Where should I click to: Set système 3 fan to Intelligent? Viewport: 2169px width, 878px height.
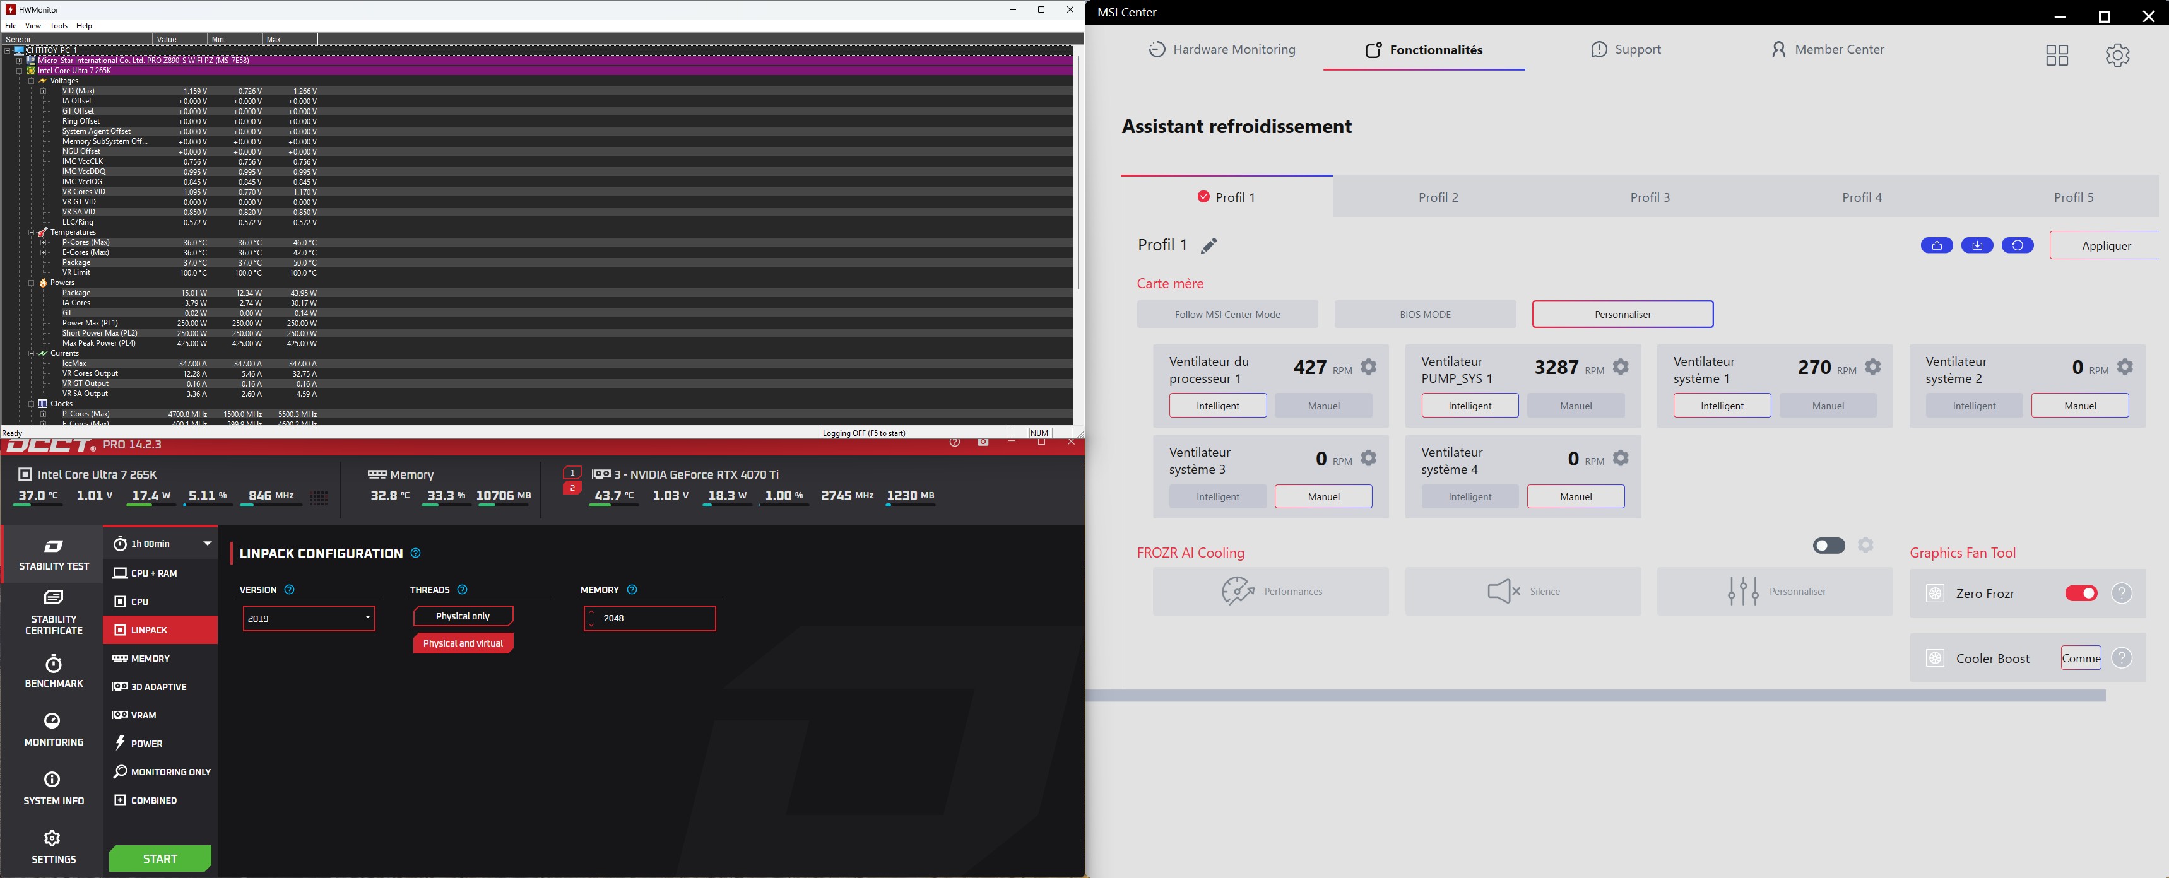(1217, 496)
